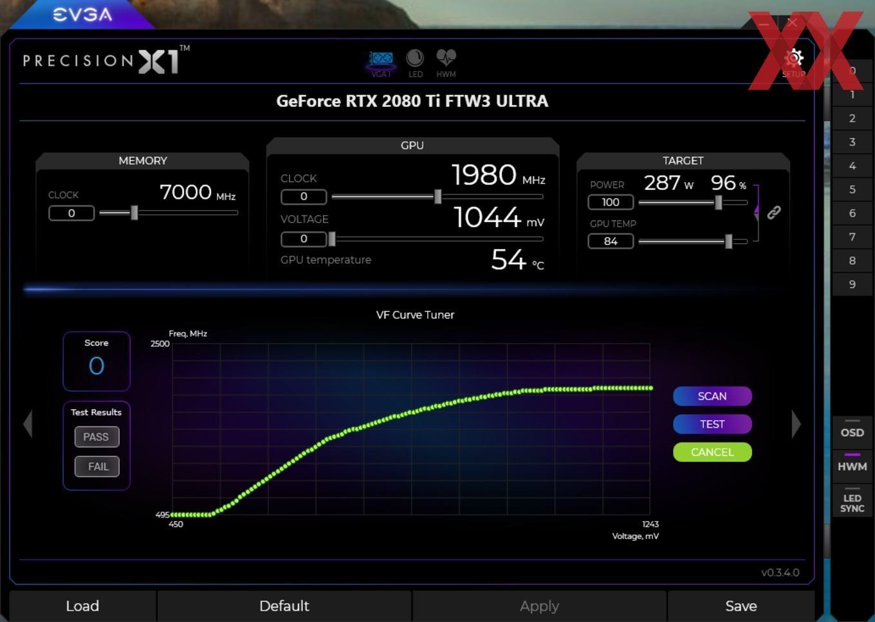This screenshot has width=875, height=622.
Task: Click the 7000 MHz memory clock reading
Action: pos(197,192)
